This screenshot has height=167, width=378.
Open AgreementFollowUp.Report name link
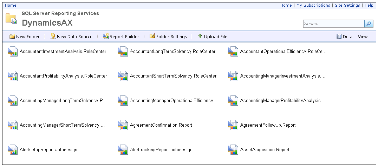pos(268,125)
